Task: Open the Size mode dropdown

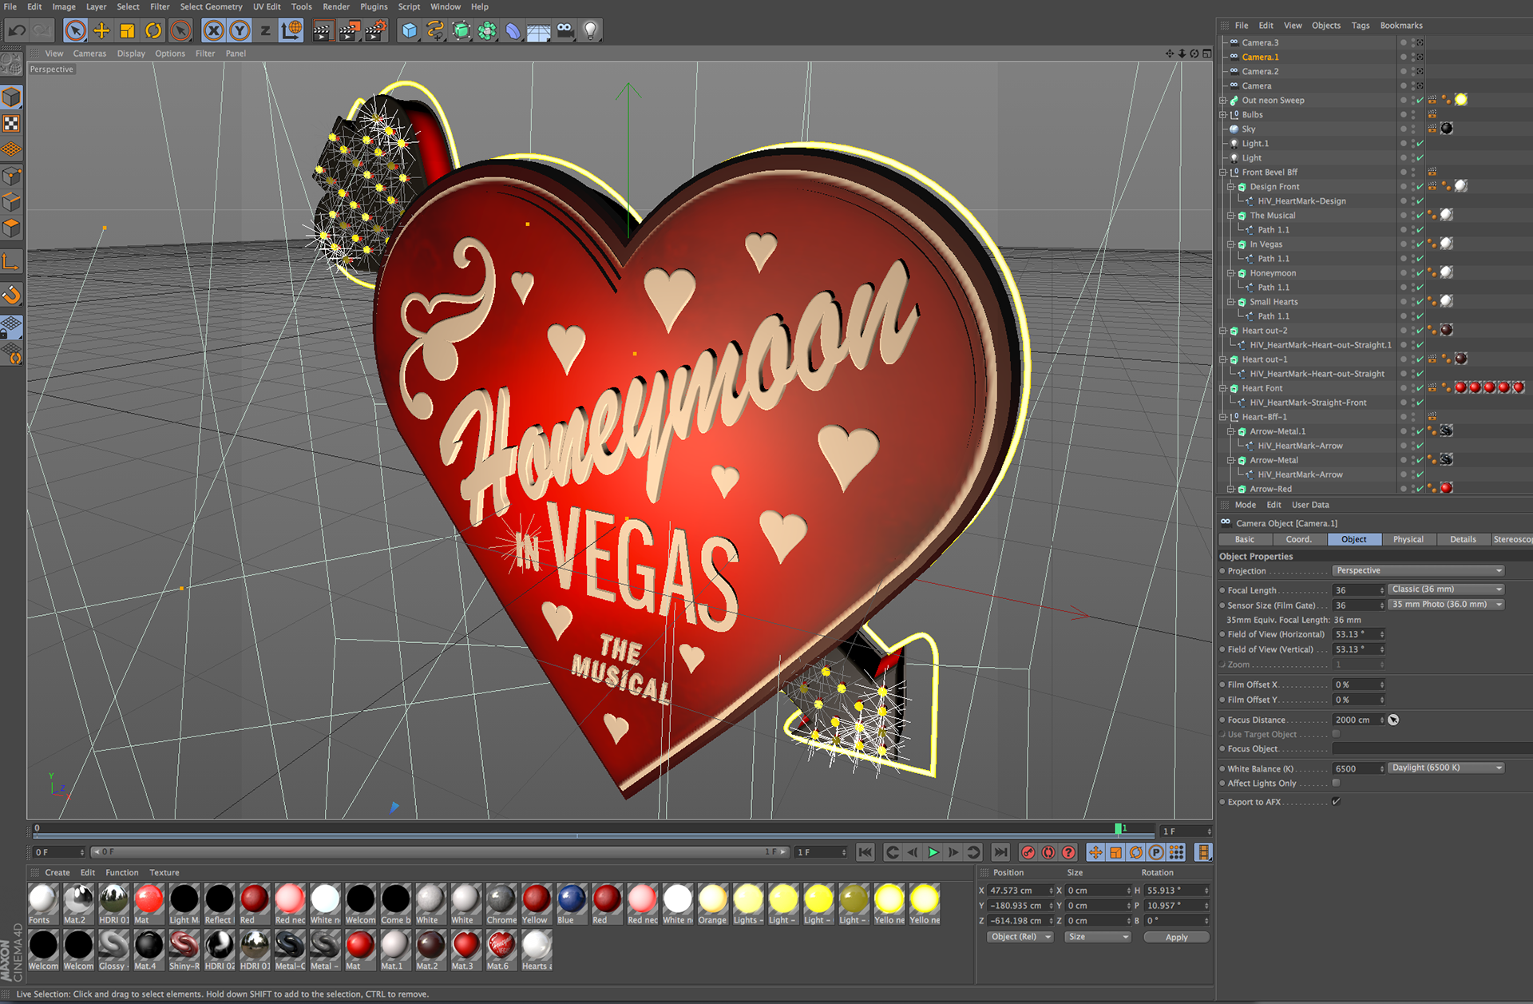Action: 1098,937
